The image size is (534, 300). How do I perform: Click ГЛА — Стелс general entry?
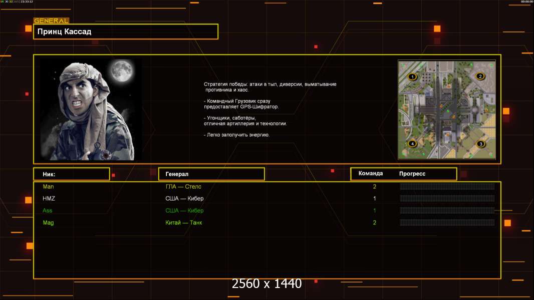183,186
